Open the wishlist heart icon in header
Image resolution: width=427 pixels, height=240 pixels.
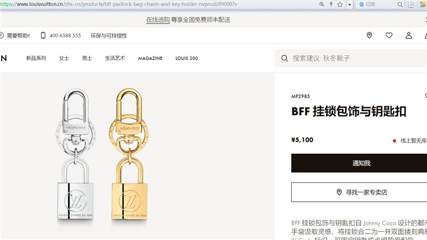pyautogui.click(x=389, y=35)
